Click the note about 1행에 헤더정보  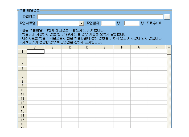pos(62,30)
